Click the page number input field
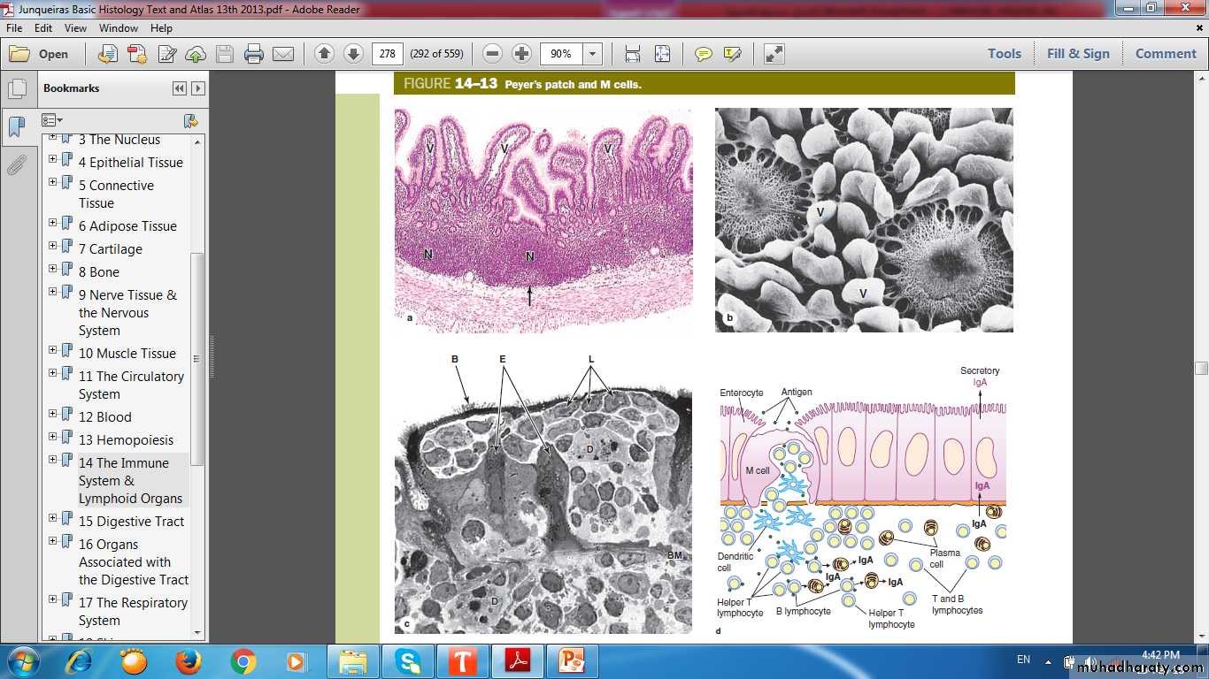 click(x=387, y=54)
